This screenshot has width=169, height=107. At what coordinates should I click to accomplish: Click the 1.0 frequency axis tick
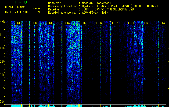pos(2,48)
